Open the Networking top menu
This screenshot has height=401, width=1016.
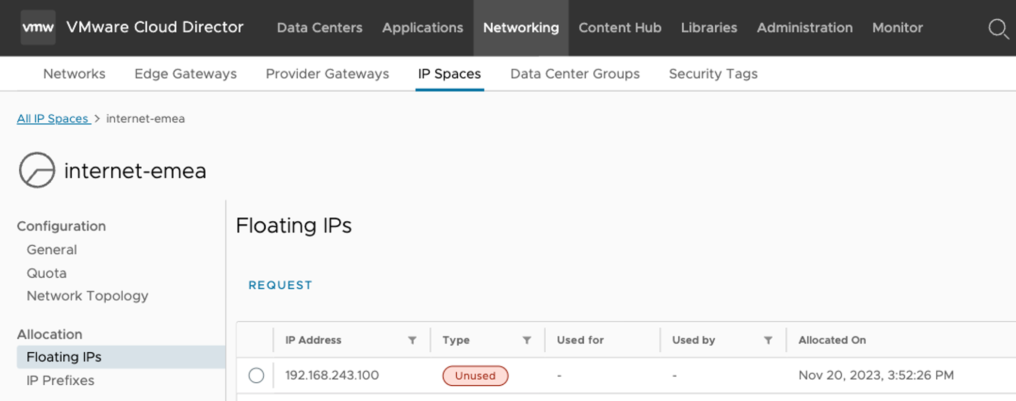521,27
